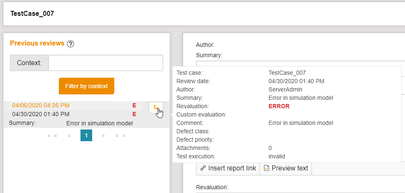Viewport: 405px width, 193px height.
Task: Go to the last page of reviews
Action: pyautogui.click(x=120, y=136)
